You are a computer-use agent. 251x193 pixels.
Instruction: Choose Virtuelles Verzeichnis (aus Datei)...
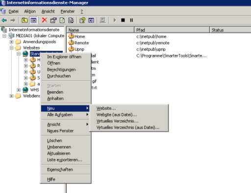[129, 127]
